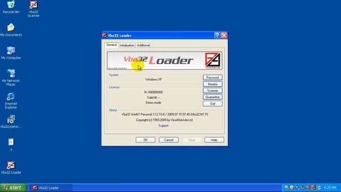Launch the Scanner button
The width and height of the screenshot is (341, 192).
(x=213, y=91)
